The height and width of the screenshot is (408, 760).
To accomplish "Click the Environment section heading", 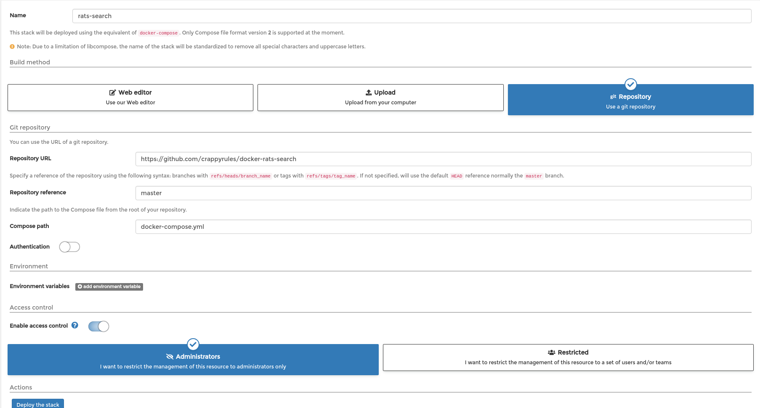I will 29,266.
